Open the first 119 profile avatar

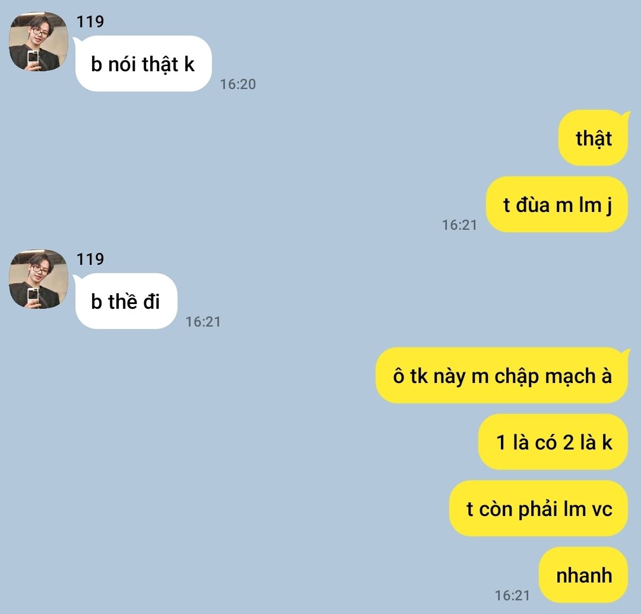pos(39,42)
